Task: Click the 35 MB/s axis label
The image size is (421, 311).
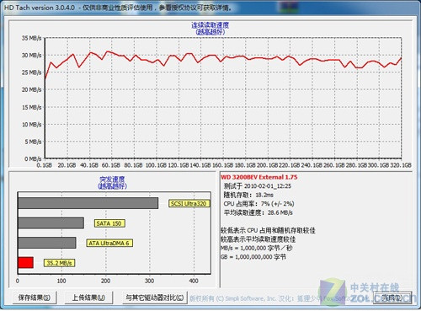Action: tap(31, 38)
